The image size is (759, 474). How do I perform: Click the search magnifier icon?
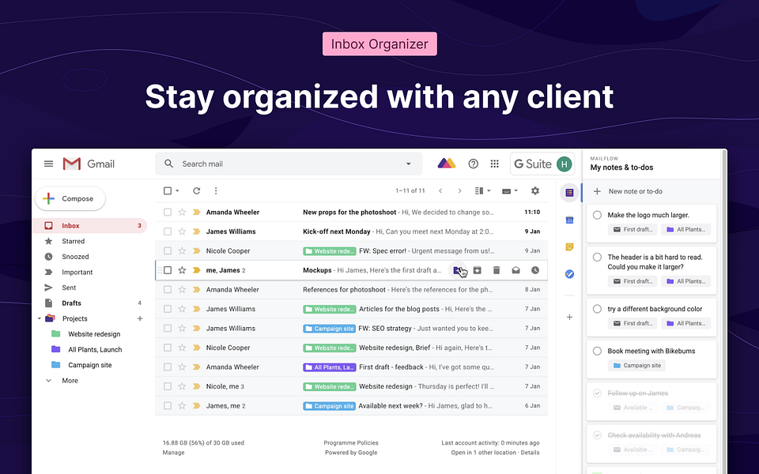point(168,164)
